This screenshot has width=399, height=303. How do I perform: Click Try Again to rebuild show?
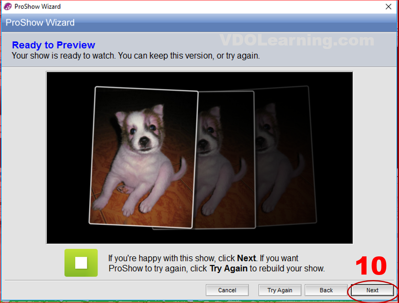pos(280,290)
